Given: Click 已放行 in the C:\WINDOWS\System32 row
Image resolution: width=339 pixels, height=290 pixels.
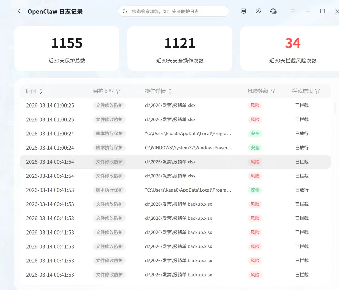Looking at the screenshot, I should (302, 148).
